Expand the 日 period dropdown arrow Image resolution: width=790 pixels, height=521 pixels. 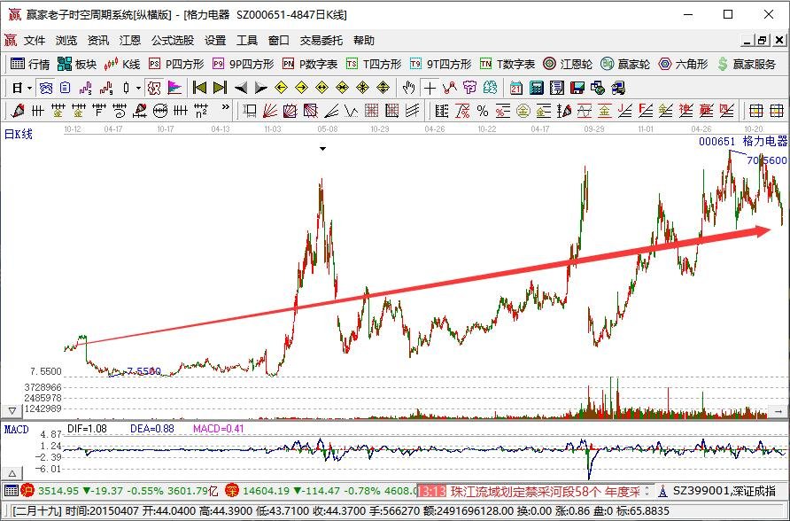click(29, 89)
